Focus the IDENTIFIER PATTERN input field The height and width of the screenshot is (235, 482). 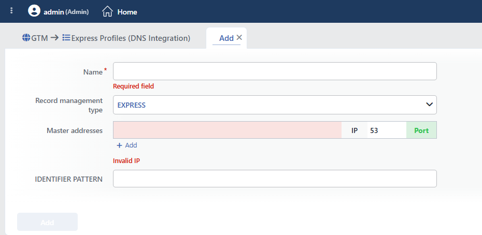(x=275, y=179)
